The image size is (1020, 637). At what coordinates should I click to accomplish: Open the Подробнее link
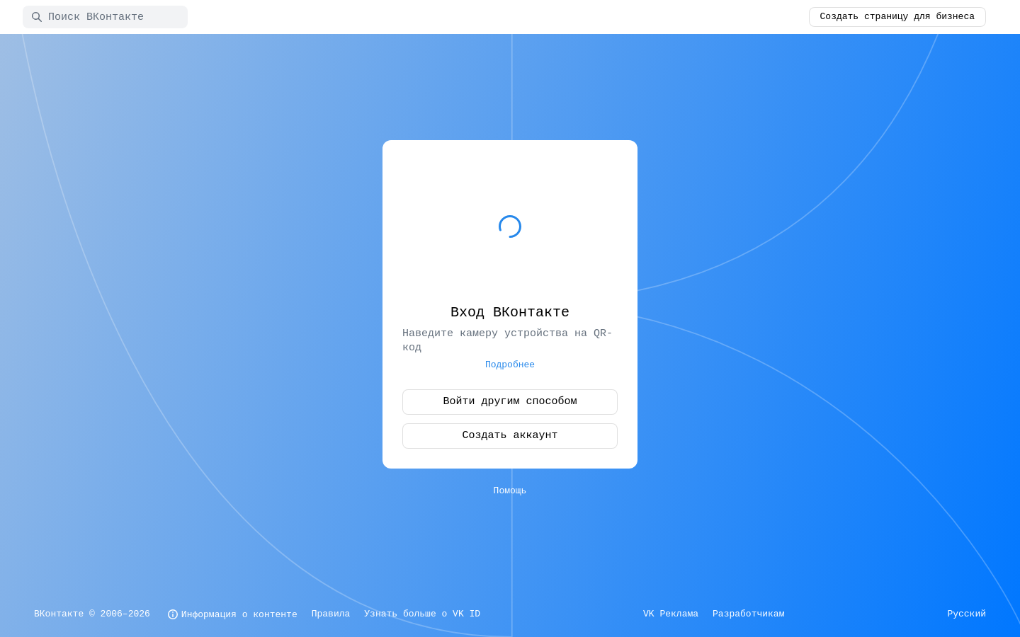click(510, 365)
